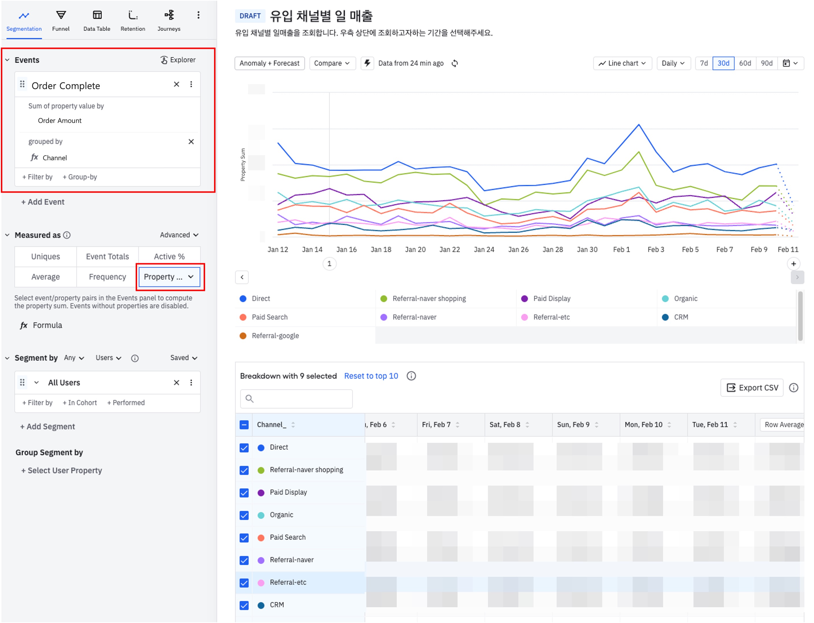Uncheck the Direct channel checkbox
The width and height of the screenshot is (814, 623).
coord(244,448)
